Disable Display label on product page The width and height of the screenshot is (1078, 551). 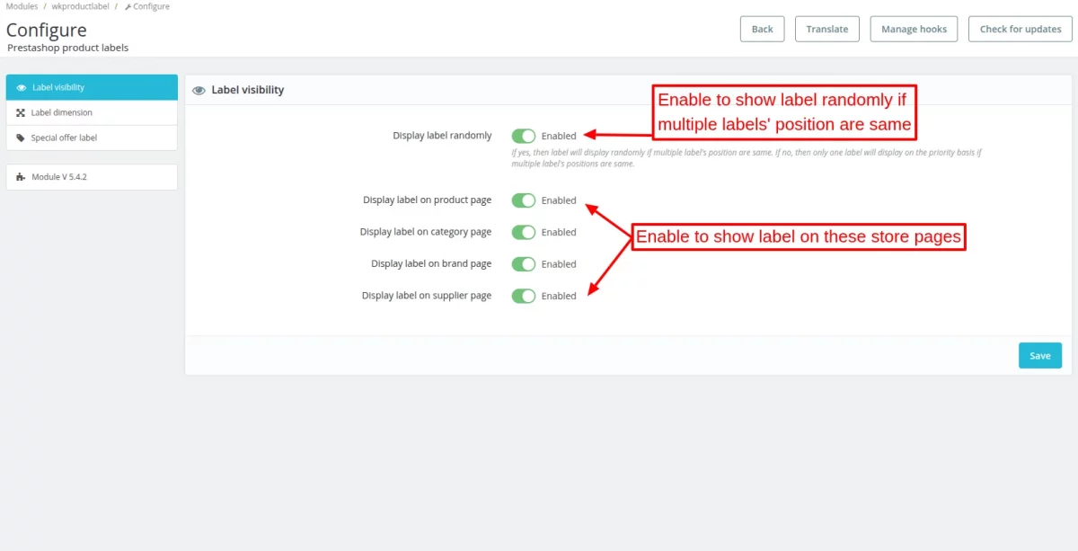tap(524, 200)
